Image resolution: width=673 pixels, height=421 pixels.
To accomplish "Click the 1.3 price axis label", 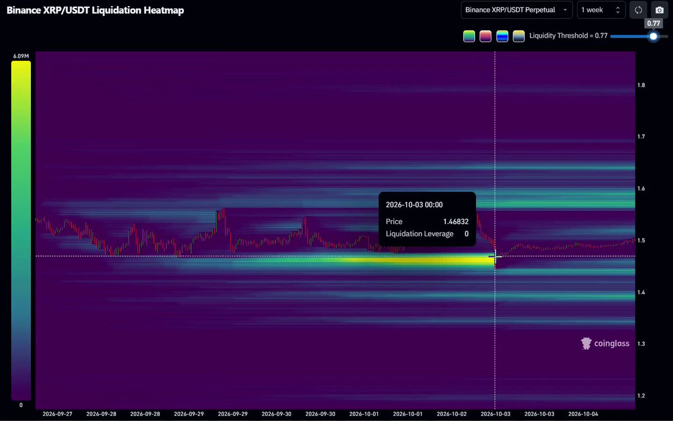I will click(x=641, y=344).
